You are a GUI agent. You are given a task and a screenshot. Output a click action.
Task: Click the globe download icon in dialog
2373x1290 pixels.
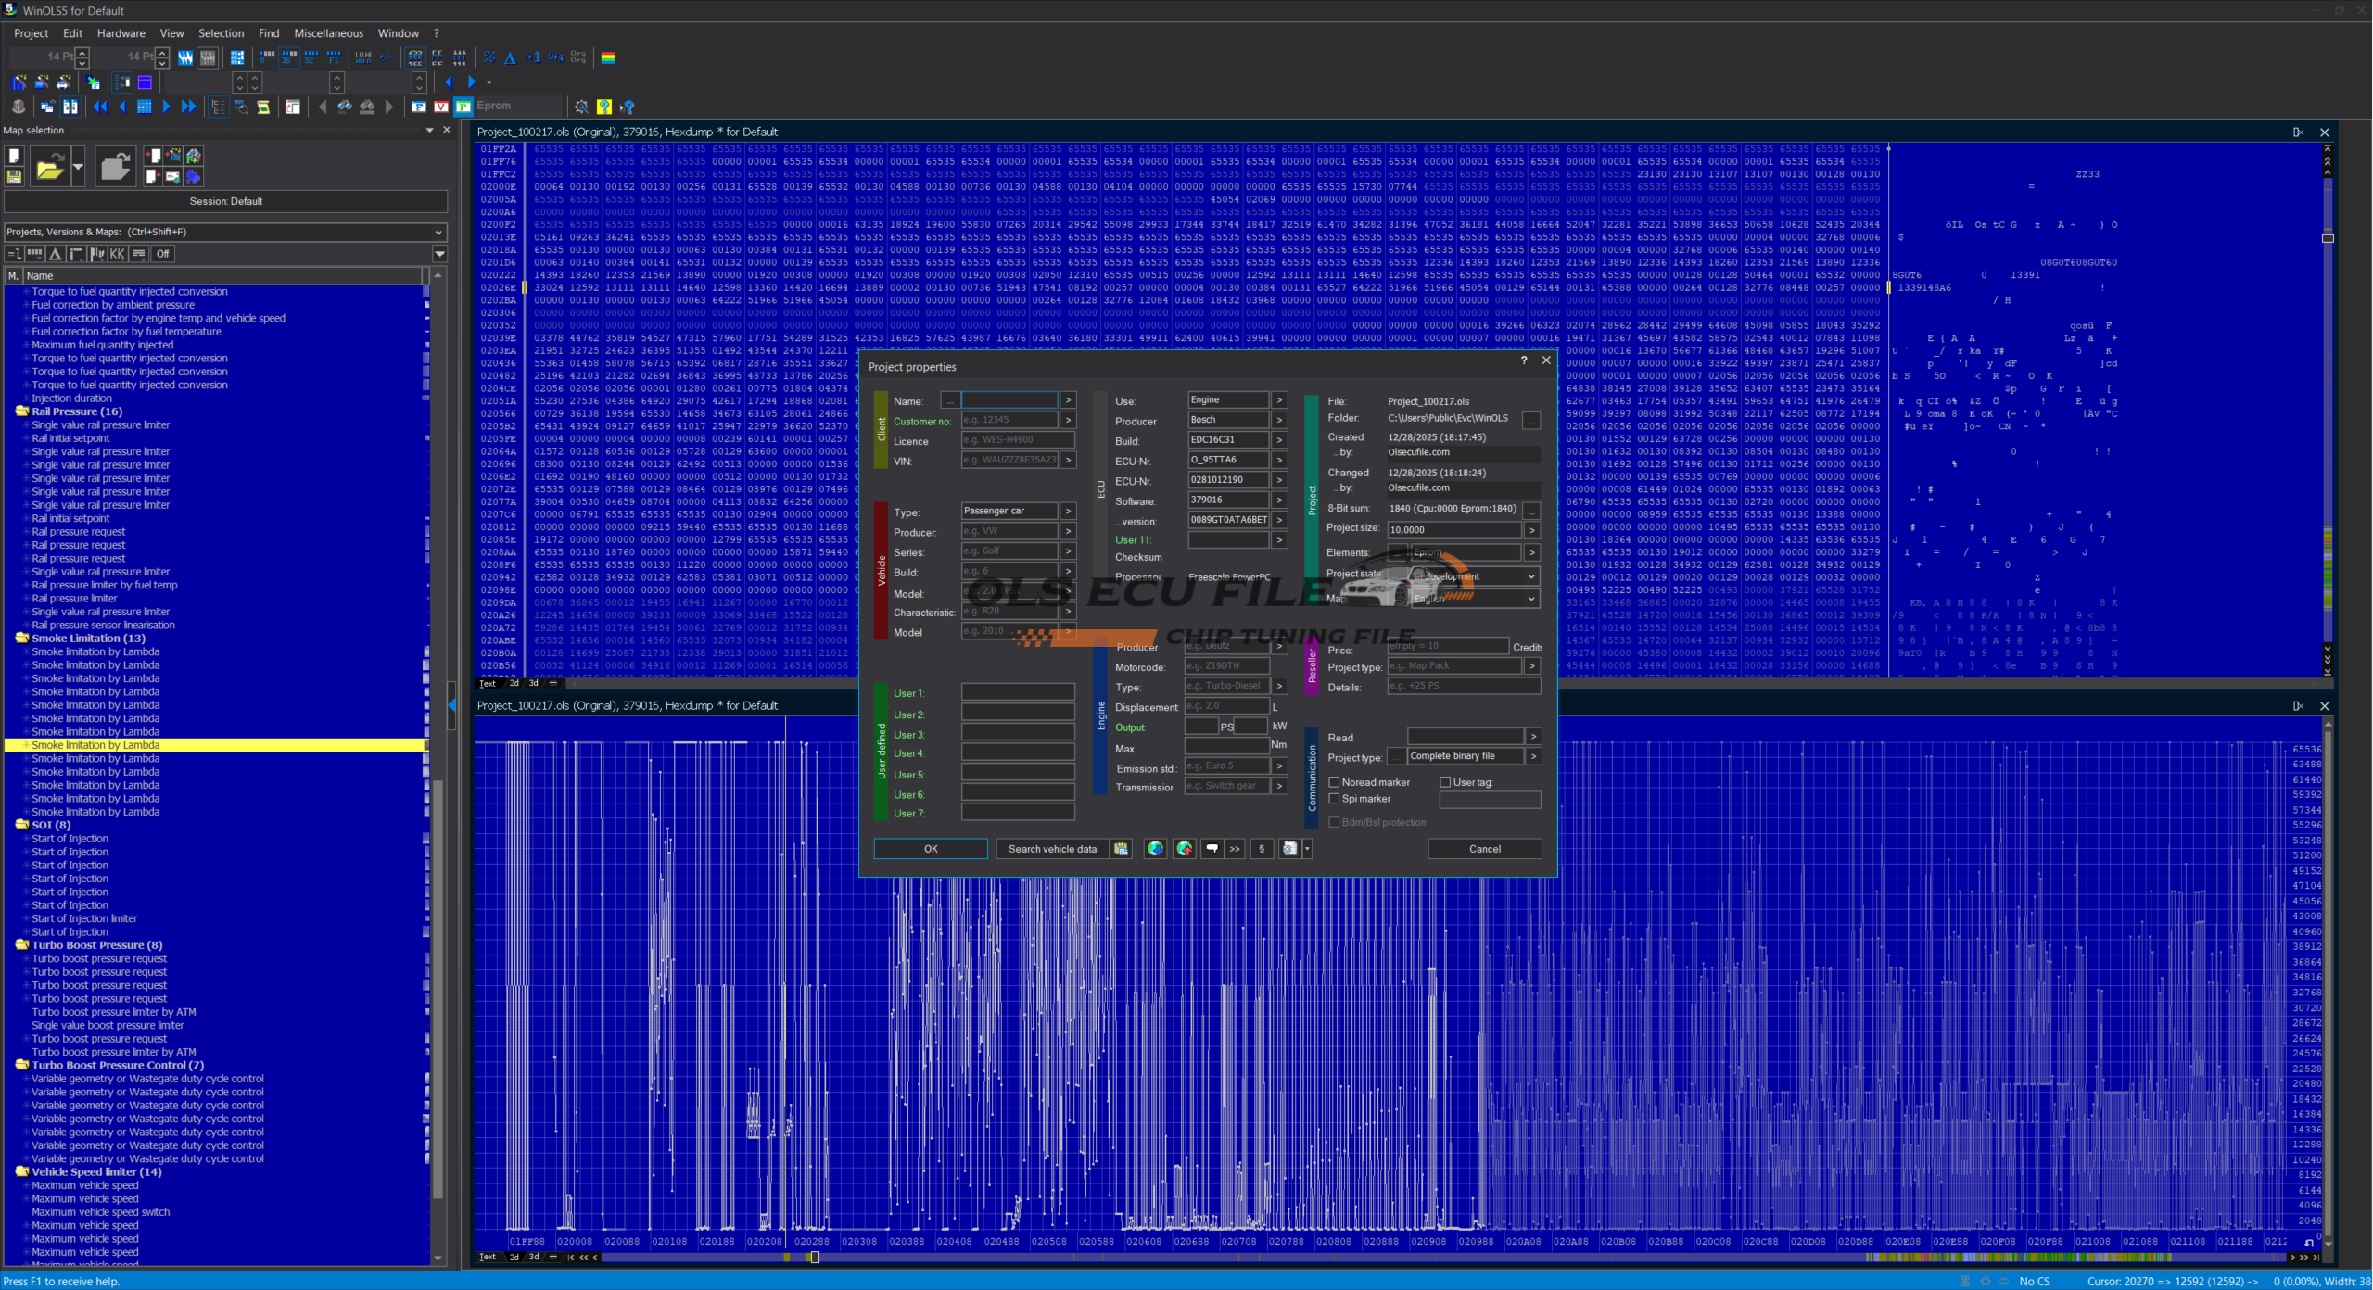[1155, 849]
